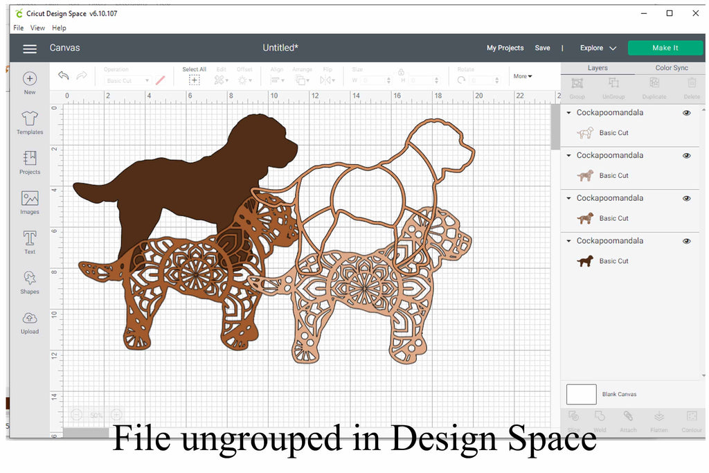The width and height of the screenshot is (709, 473).
Task: Click the Blank Canvas color swatch
Action: (x=581, y=394)
